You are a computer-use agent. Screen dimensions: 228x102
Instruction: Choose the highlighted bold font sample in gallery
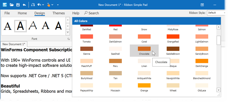point(20,26)
